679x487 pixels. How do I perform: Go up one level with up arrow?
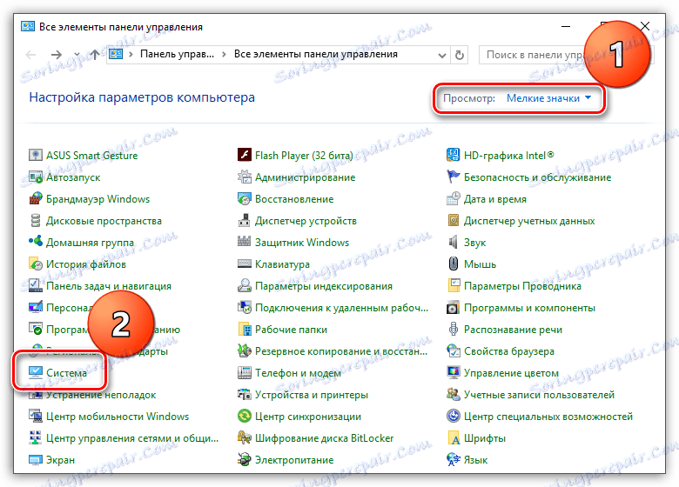(x=95, y=55)
